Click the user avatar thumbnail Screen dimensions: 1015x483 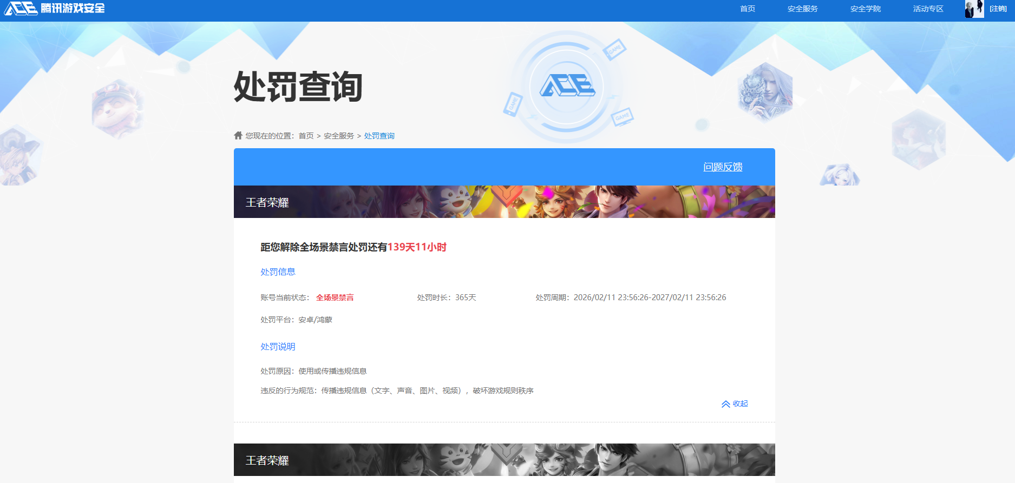click(x=974, y=9)
